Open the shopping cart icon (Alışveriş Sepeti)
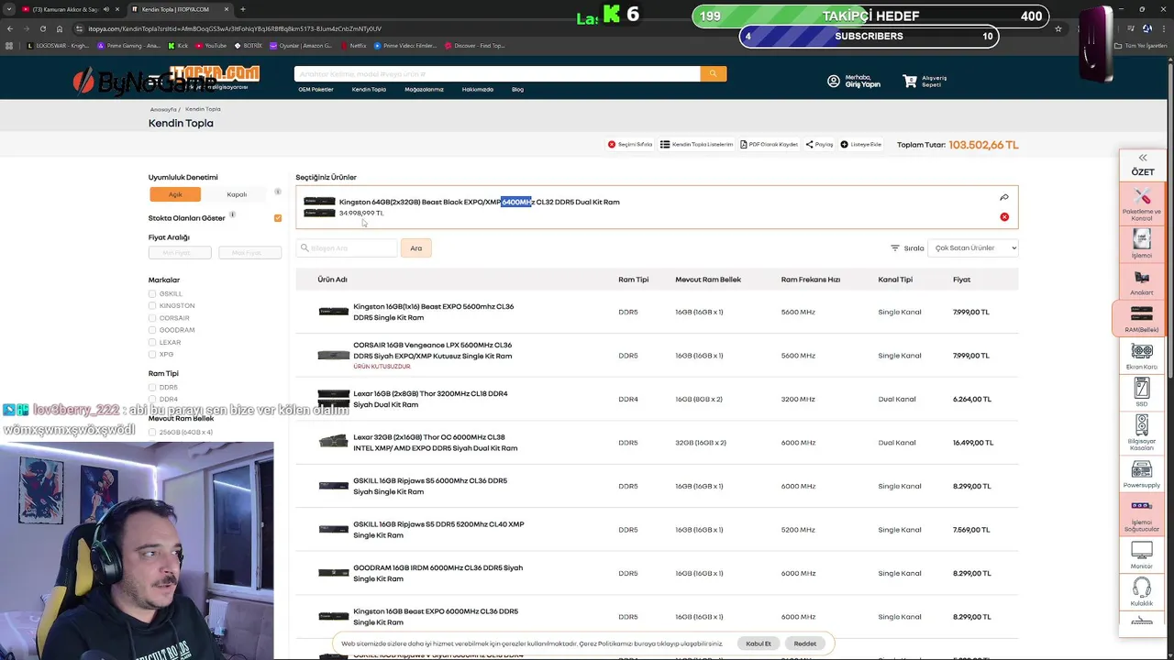Viewport: 1174px width, 660px height. click(x=910, y=82)
